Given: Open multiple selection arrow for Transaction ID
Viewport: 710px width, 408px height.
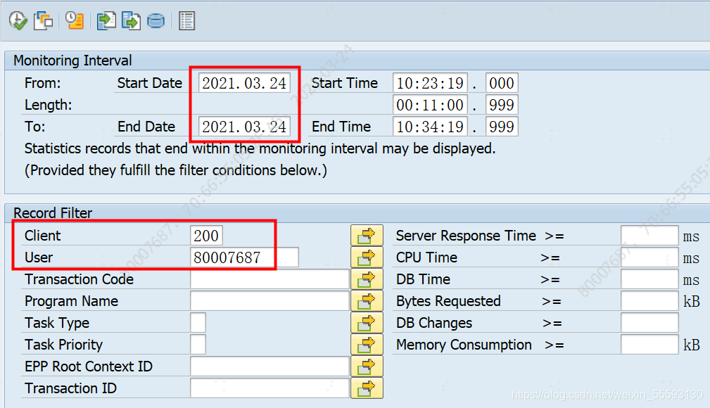Looking at the screenshot, I should pyautogui.click(x=367, y=388).
